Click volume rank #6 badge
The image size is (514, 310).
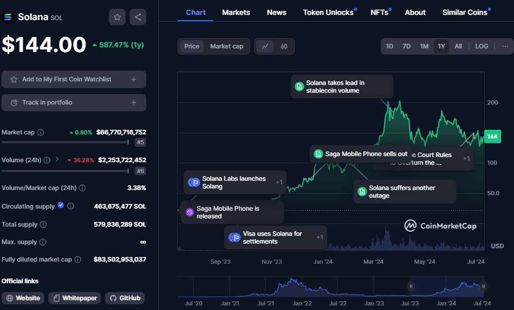tap(140, 171)
